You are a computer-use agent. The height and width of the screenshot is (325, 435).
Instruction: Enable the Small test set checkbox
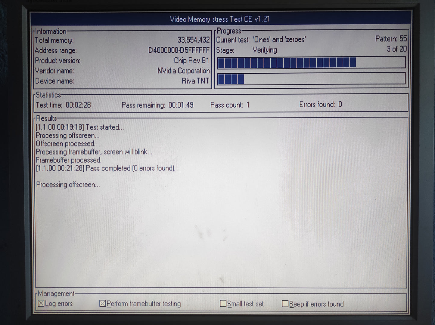(x=223, y=304)
